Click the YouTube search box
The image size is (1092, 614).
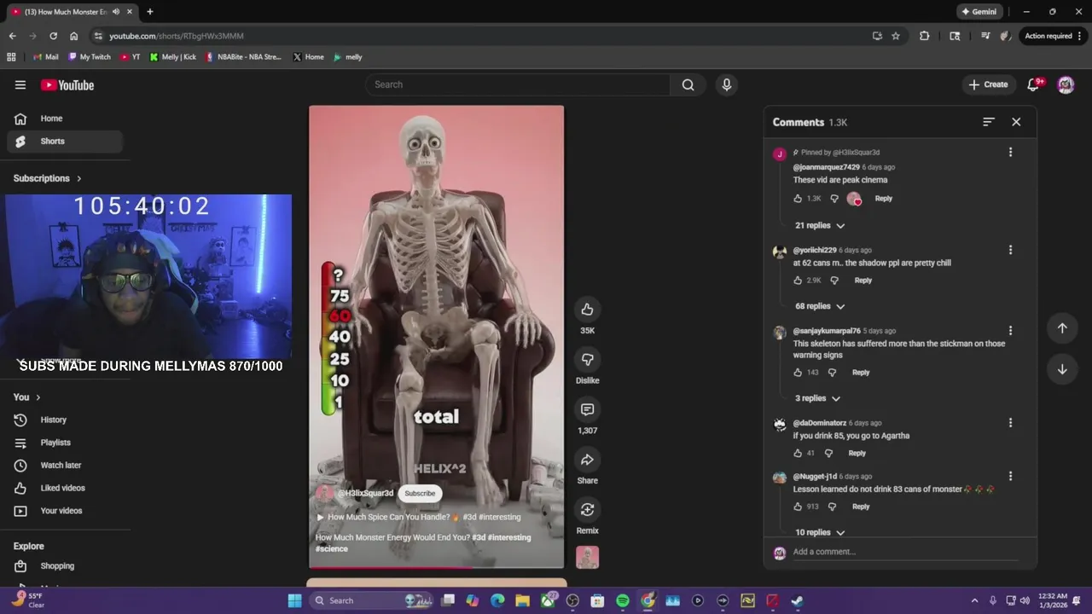pyautogui.click(x=518, y=84)
